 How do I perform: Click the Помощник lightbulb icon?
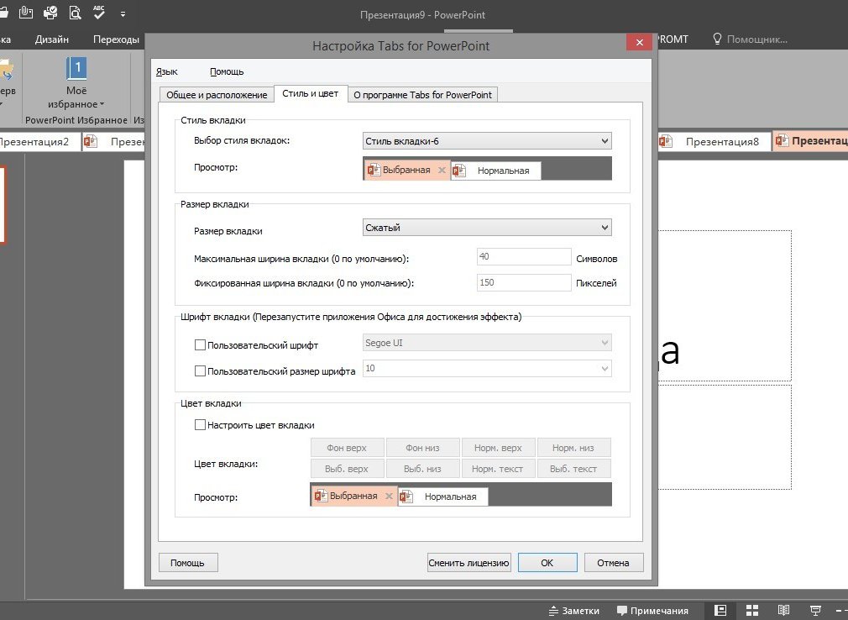click(x=717, y=39)
